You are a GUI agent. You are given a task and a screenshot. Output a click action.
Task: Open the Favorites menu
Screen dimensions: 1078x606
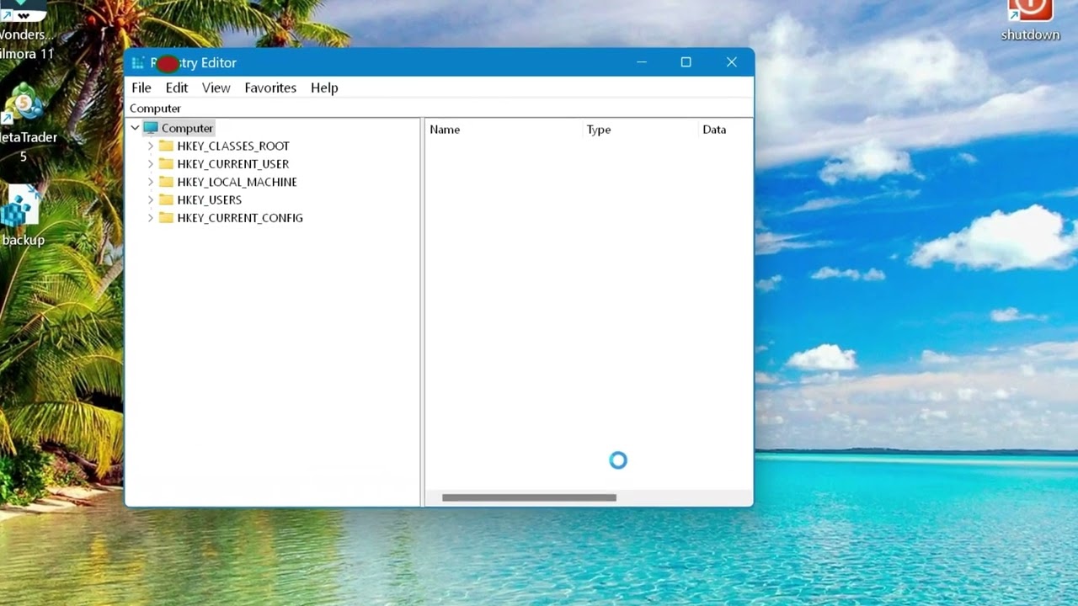click(x=270, y=88)
